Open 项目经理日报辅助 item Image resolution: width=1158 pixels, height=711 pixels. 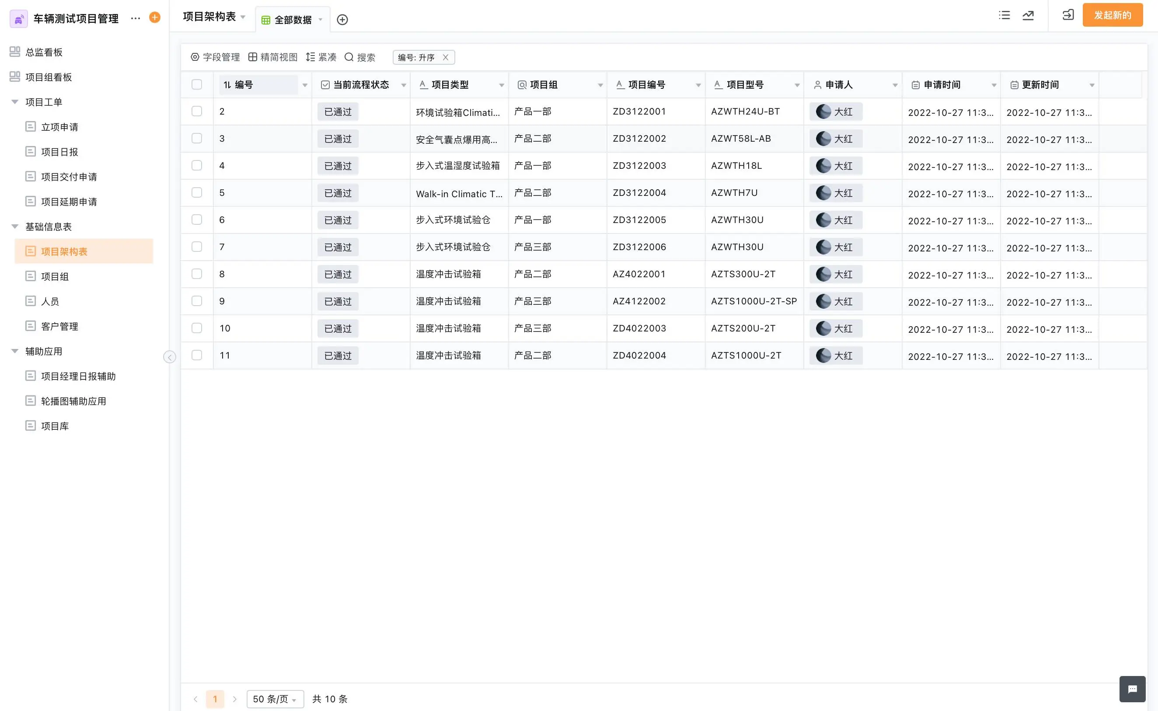point(79,376)
